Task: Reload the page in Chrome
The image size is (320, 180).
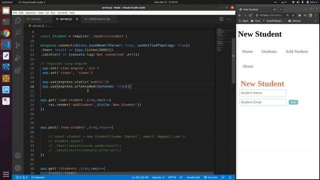Action: point(250,15)
